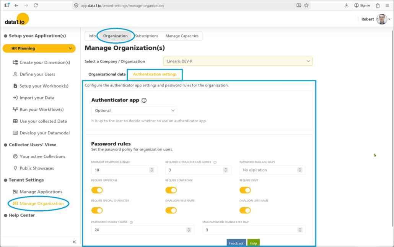
Task: Open the Organizational data tab
Action: (x=107, y=74)
